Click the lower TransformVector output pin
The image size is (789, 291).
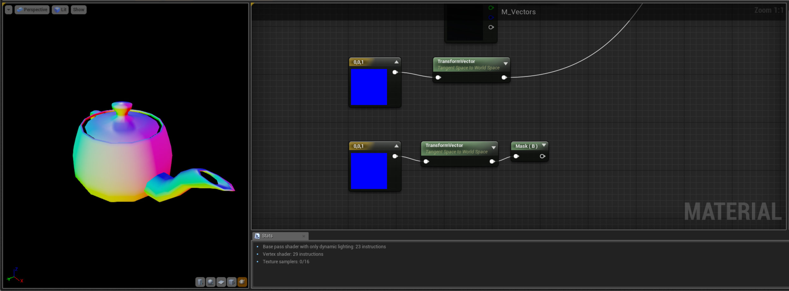(492, 161)
